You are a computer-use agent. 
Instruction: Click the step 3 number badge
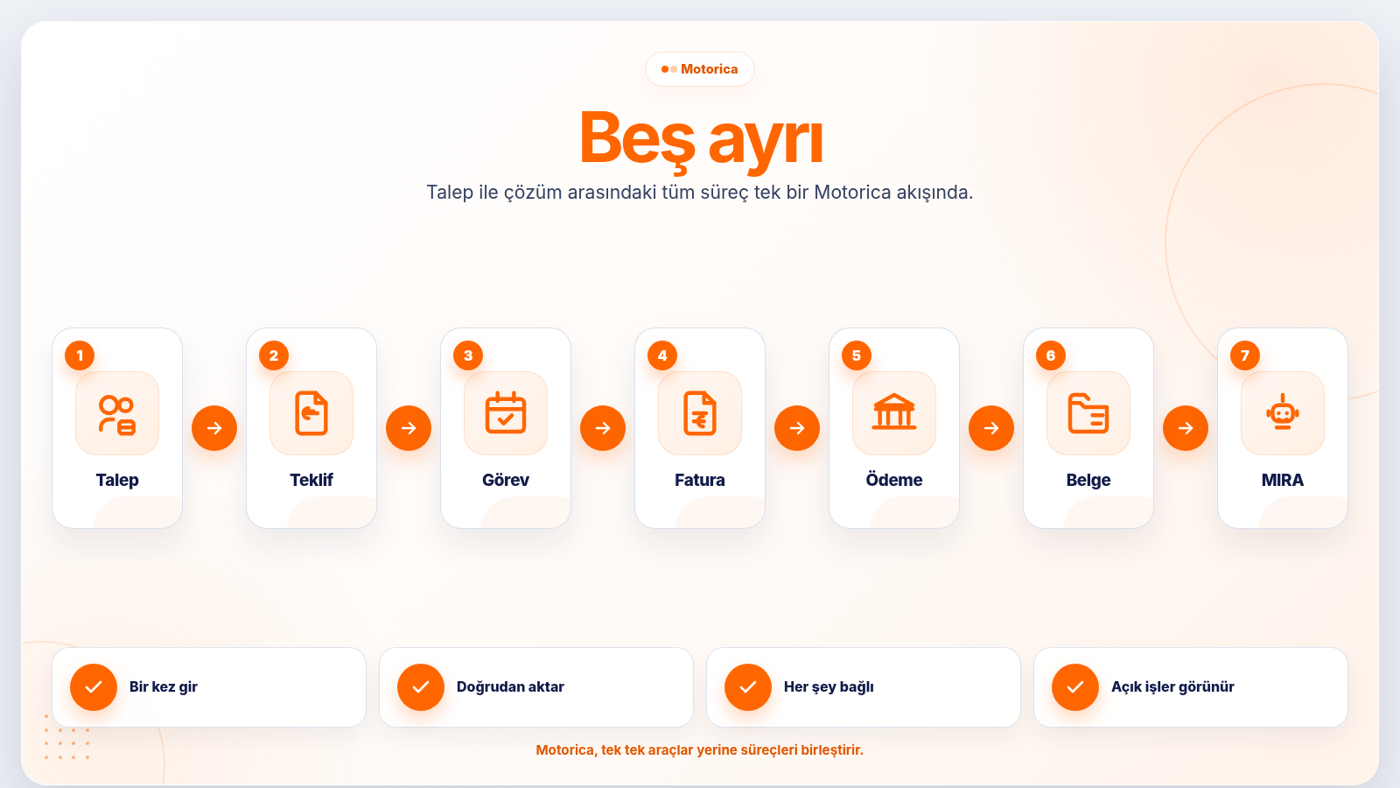(468, 355)
